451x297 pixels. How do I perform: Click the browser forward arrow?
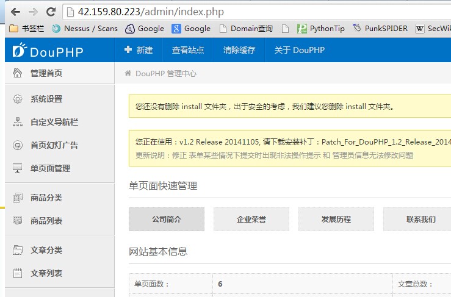click(34, 12)
